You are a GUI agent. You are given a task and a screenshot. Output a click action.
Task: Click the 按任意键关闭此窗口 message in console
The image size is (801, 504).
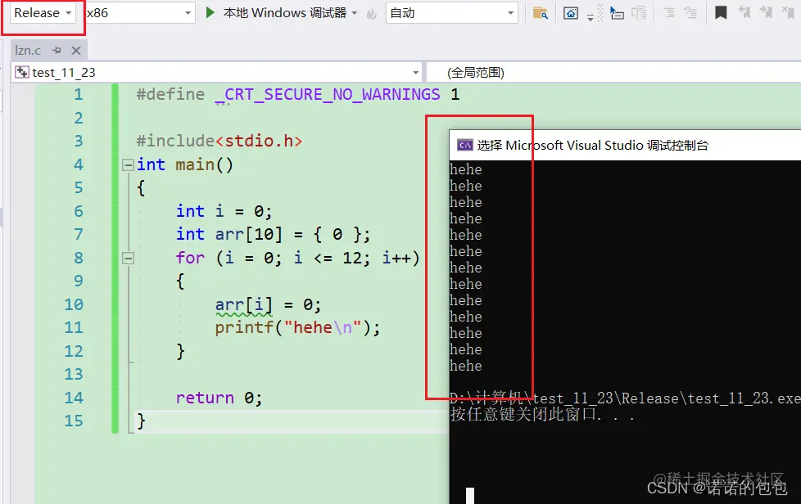[x=542, y=414]
